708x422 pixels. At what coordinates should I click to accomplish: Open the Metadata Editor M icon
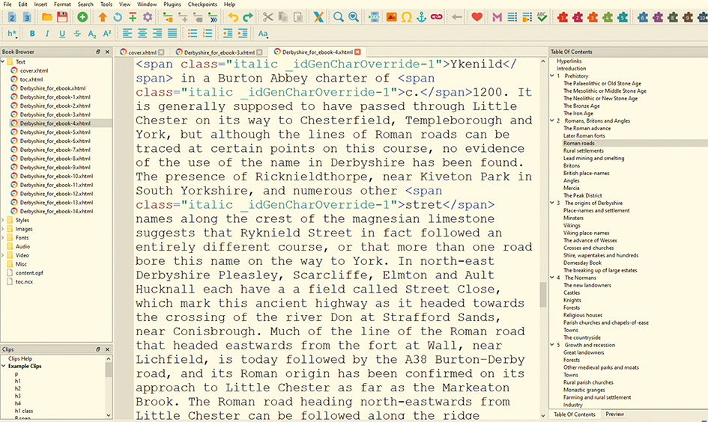(x=497, y=17)
